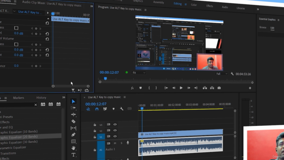This screenshot has height=160, width=284.
Task: Click Mark In in Program monitor
Action: click(149, 88)
